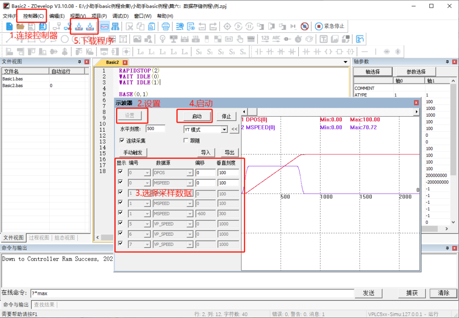This screenshot has height=318, width=459.
Task: Click the clear breakpoints prohibited icon
Action: [304, 27]
